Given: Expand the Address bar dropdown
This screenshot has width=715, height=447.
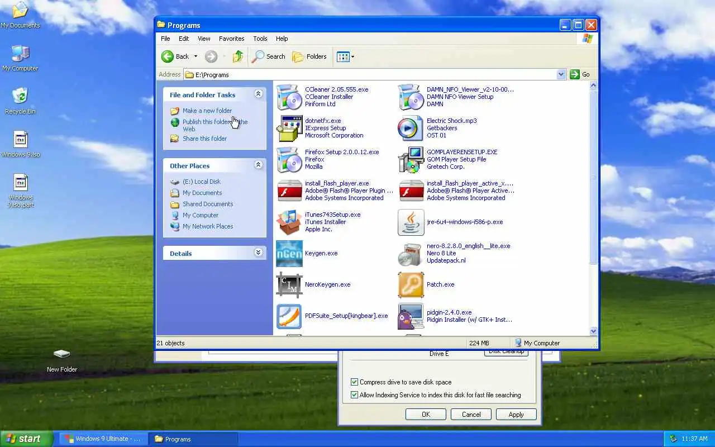Looking at the screenshot, I should 561,74.
